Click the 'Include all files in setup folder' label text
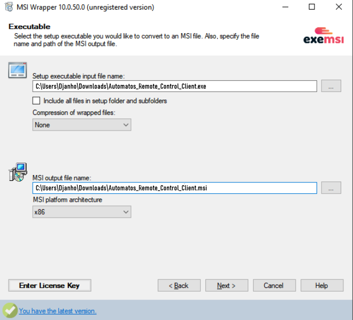353x320 pixels. click(105, 101)
